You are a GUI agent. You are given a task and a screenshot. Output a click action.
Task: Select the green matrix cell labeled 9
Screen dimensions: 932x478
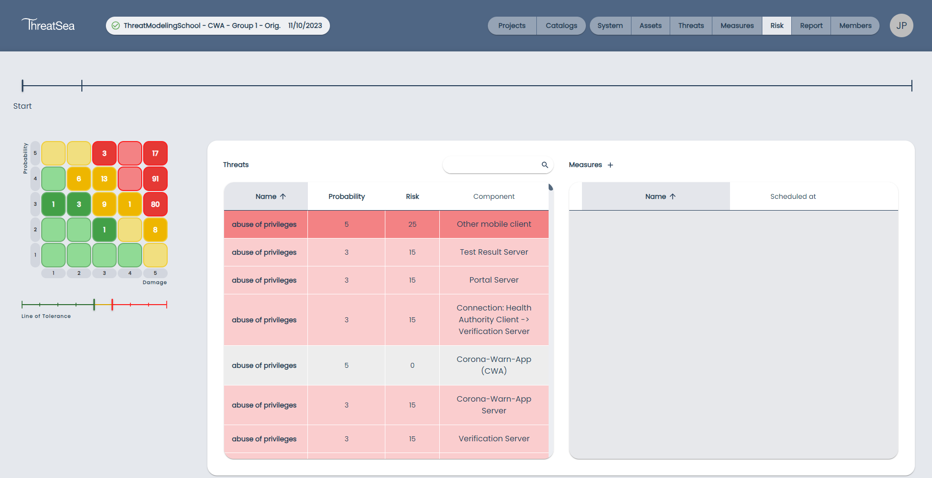coord(104,204)
